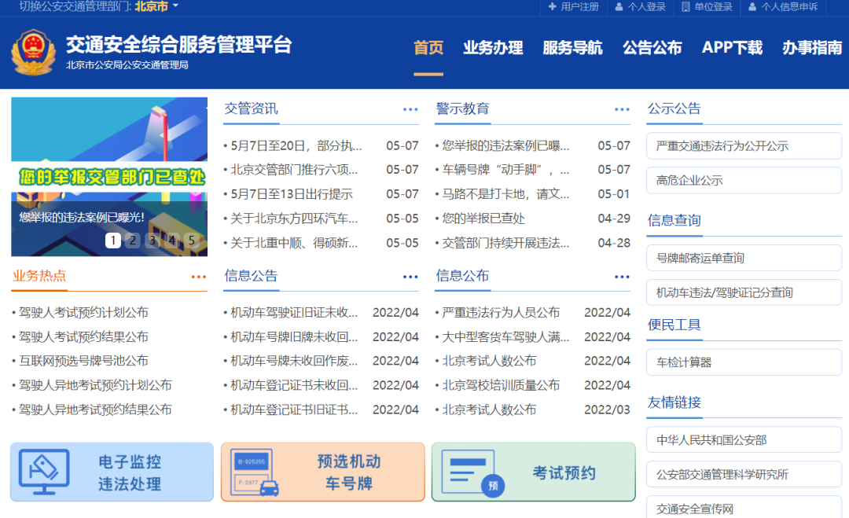Expand more items in 交管资讯
The image size is (849, 518).
[410, 109]
